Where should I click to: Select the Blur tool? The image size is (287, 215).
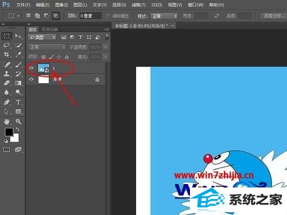7,92
